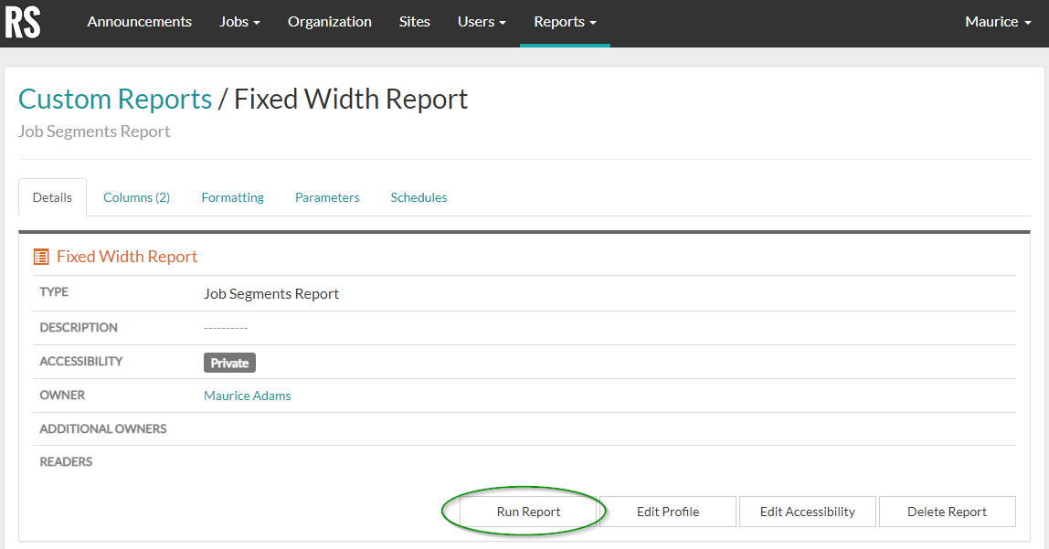Open Edit Accessibility settings

tap(807, 511)
